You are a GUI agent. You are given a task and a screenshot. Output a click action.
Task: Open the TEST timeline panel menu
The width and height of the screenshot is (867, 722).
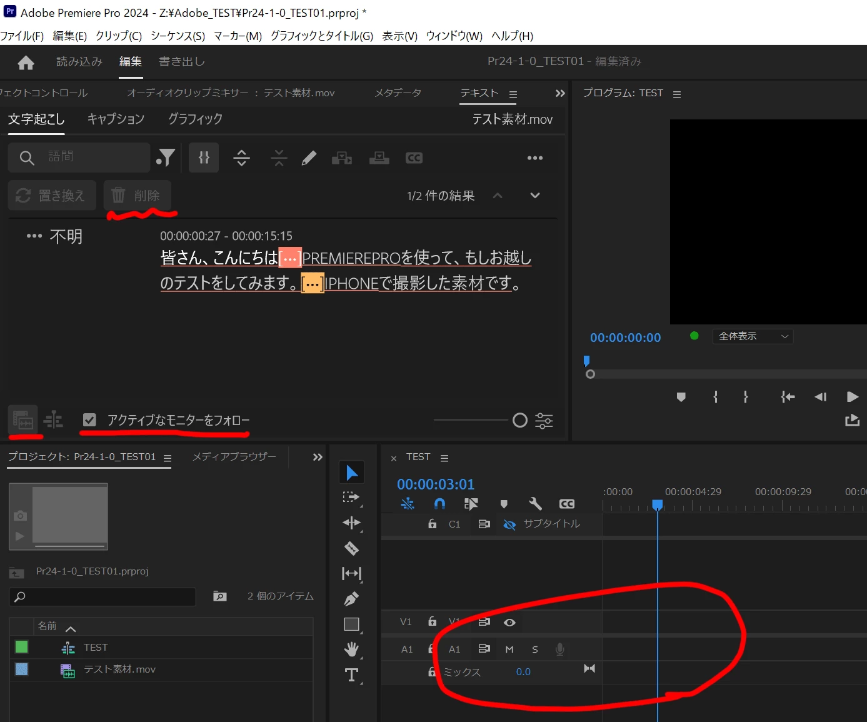(444, 458)
